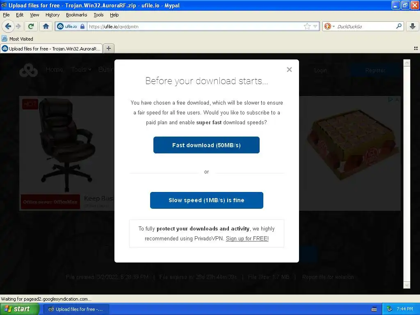Click the dimmed Home nav link
This screenshot has height=315, width=420.
point(55,69)
